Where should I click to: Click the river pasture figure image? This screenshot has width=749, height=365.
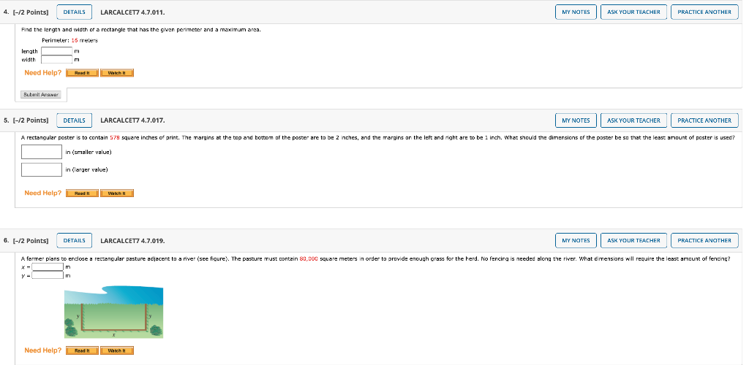click(x=113, y=312)
